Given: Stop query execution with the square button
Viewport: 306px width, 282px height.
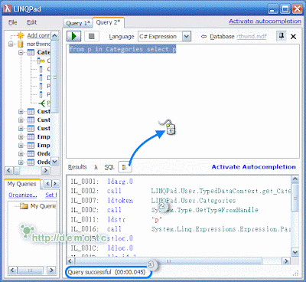Looking at the screenshot, I should pyautogui.click(x=91, y=36).
